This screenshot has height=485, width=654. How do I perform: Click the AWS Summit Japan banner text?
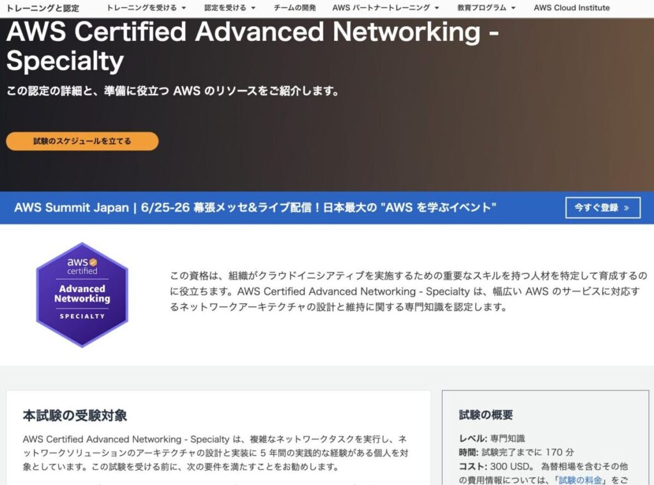click(255, 208)
